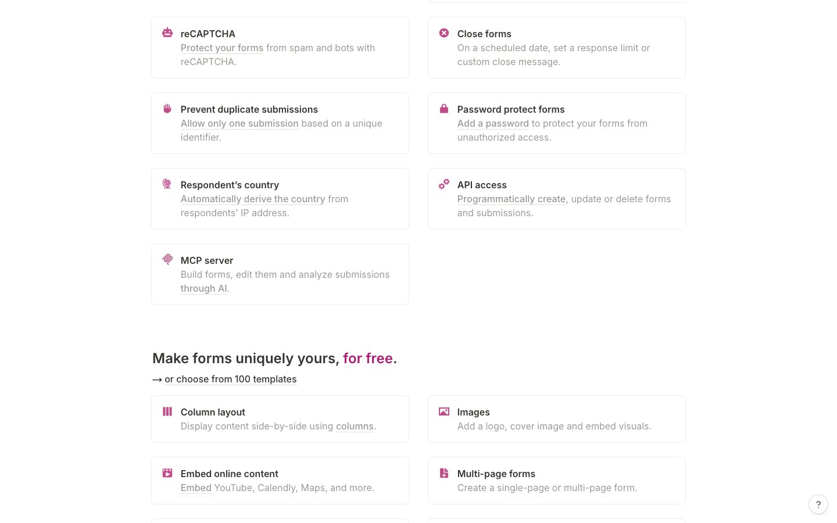837x523 pixels.
Task: Follow the "Allow only one submission" link
Action: [x=239, y=124]
